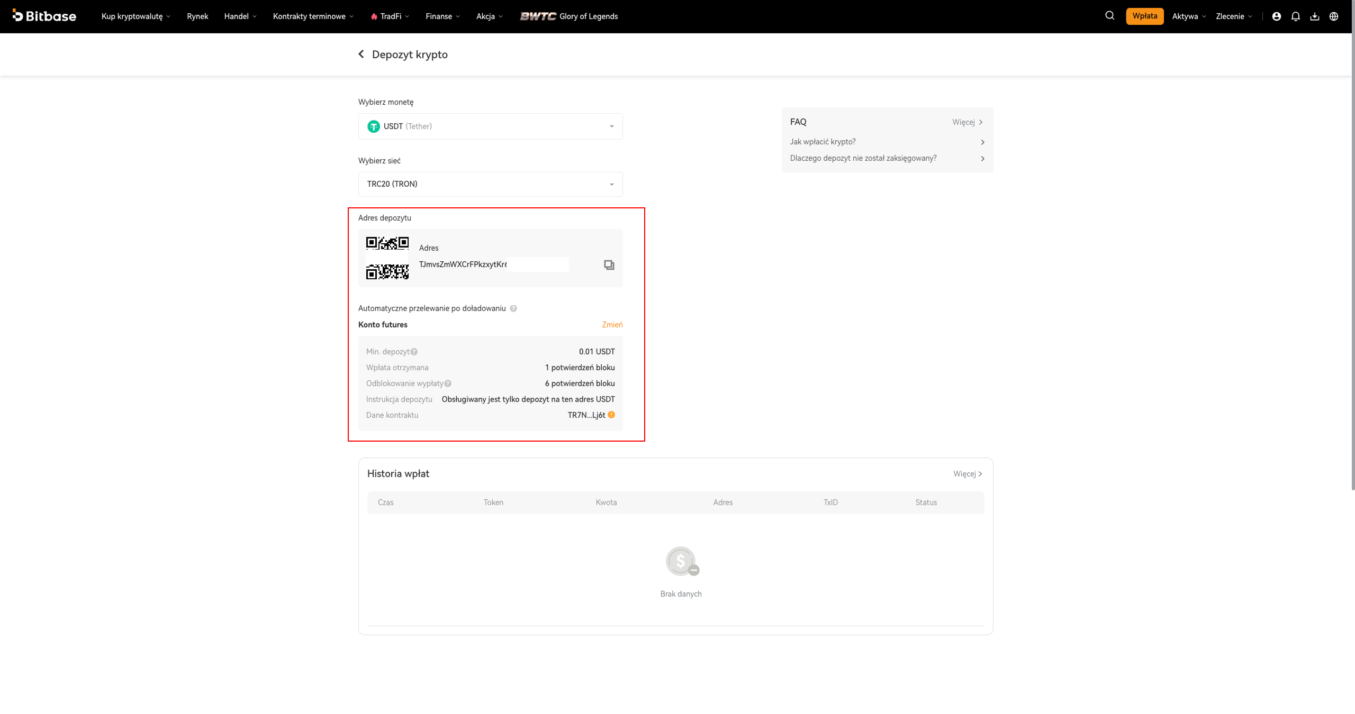Click the Kwota column header

(607, 502)
